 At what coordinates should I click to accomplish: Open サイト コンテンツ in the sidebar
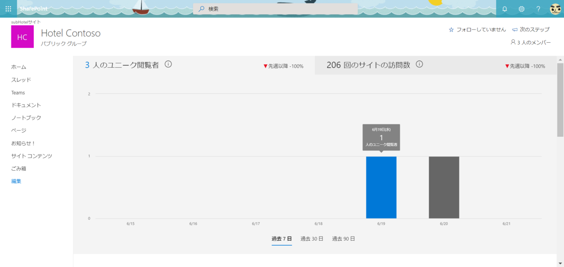pyautogui.click(x=31, y=156)
